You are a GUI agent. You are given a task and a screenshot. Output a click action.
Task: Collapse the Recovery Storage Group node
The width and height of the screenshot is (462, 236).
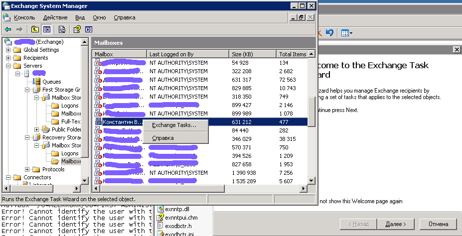click(x=27, y=137)
